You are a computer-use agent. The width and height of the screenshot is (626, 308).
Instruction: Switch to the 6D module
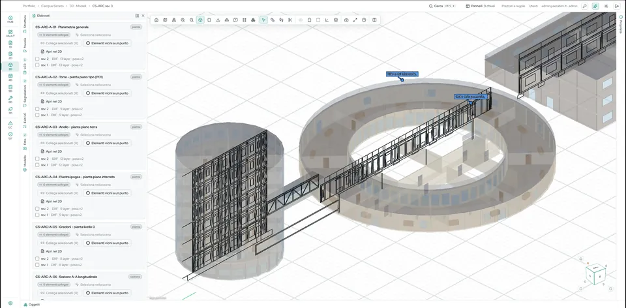click(10, 99)
